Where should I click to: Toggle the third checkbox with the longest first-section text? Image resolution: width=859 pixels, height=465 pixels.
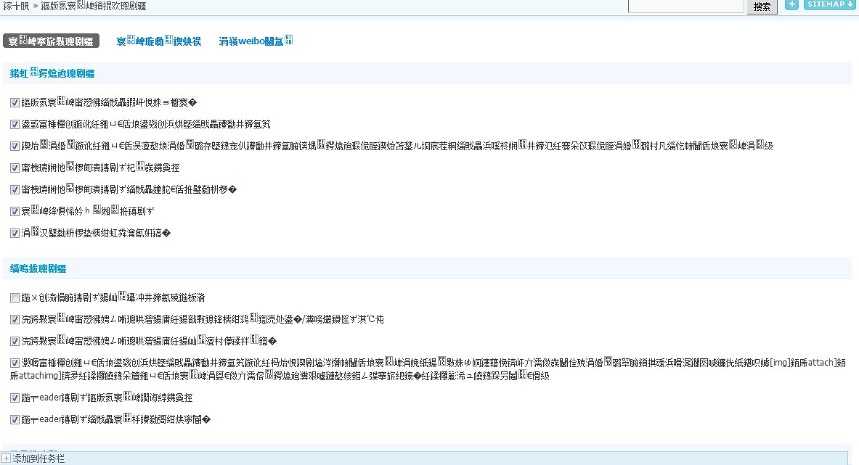(x=15, y=147)
